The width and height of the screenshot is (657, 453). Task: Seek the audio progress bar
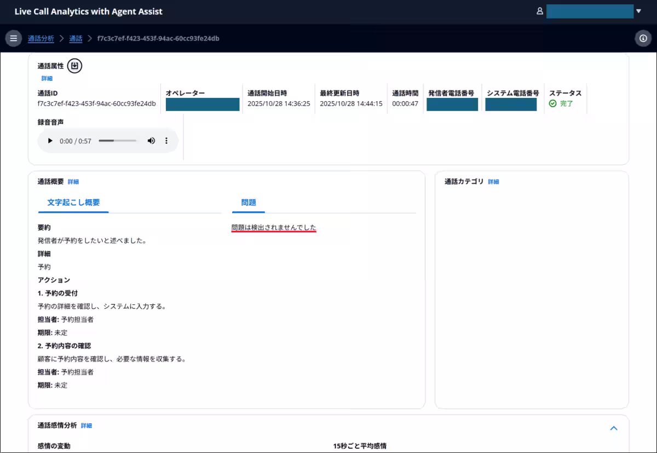pyautogui.click(x=117, y=141)
